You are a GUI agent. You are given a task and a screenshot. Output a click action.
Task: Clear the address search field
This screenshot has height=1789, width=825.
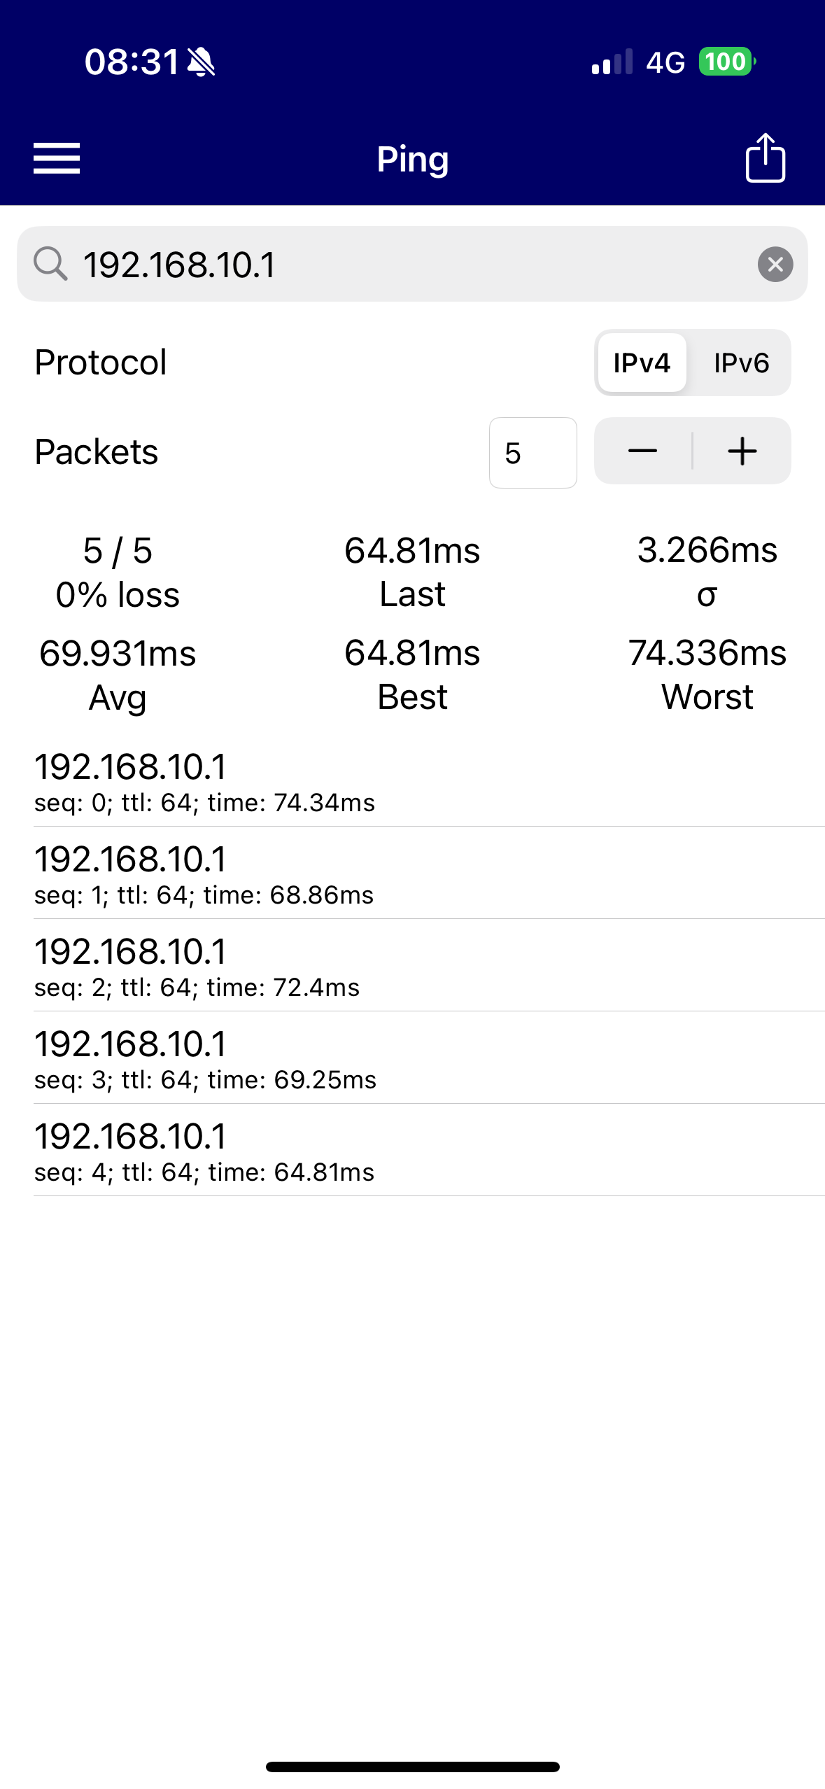[775, 265]
